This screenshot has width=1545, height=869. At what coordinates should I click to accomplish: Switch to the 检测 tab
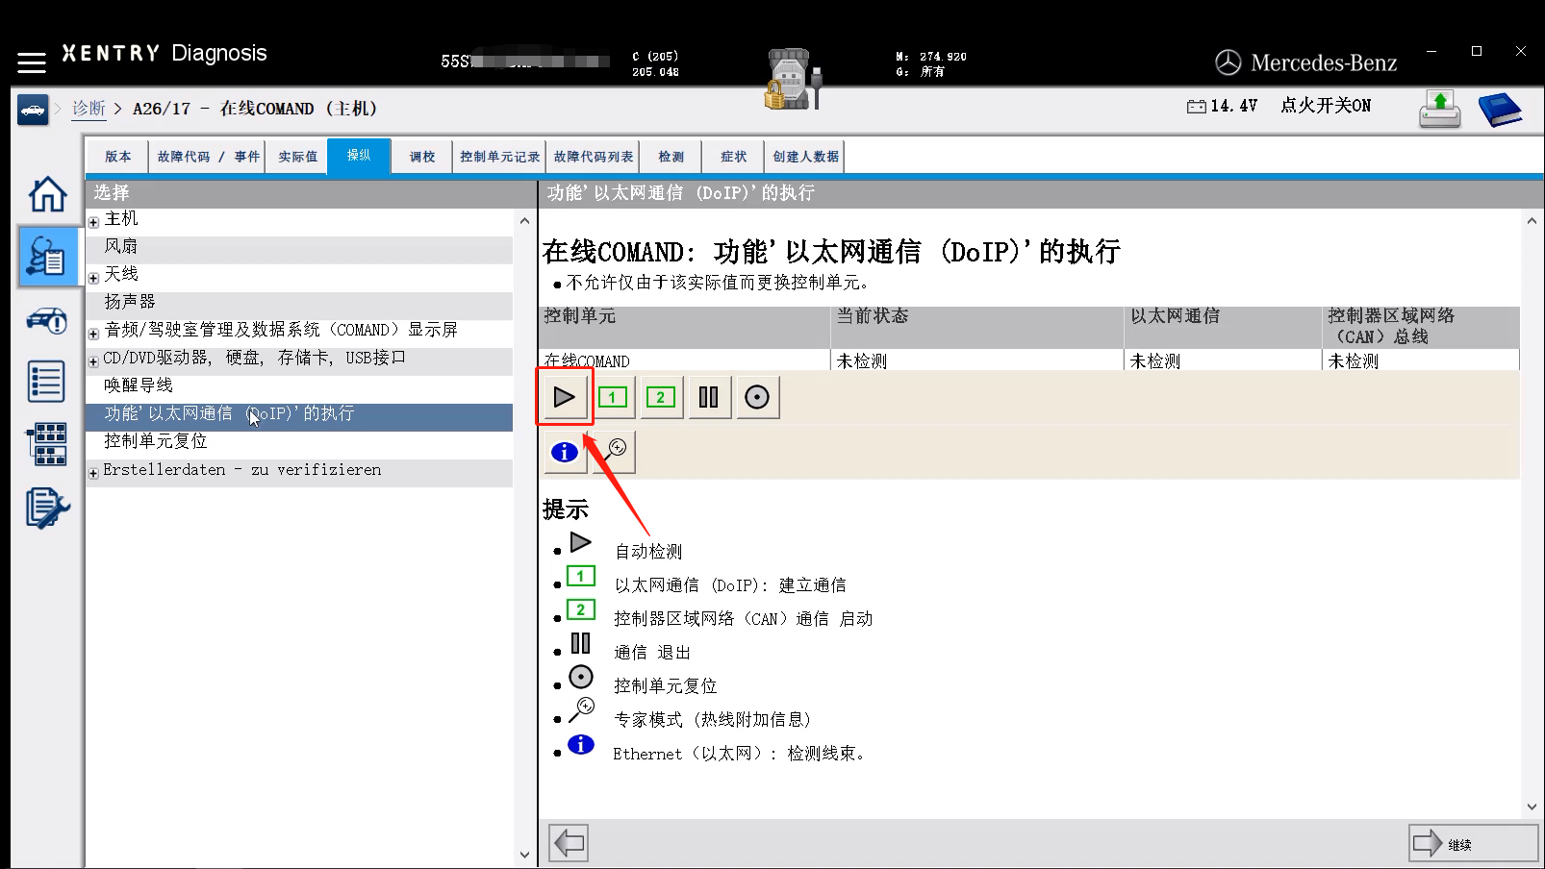click(671, 157)
